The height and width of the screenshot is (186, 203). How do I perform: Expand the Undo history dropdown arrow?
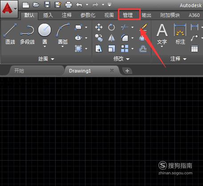pos(87,5)
